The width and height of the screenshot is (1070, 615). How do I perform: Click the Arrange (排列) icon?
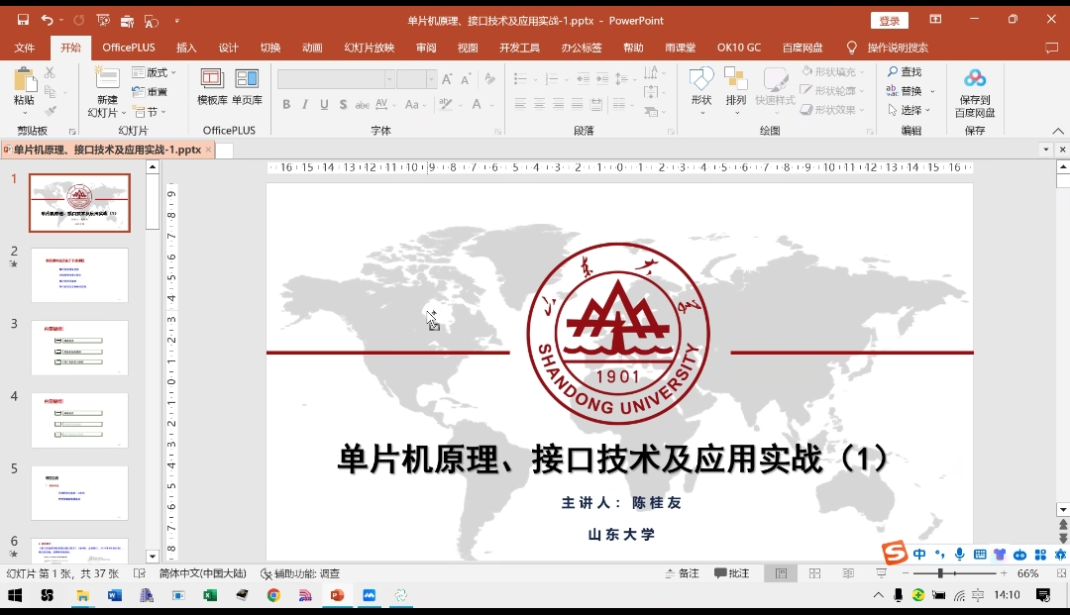(x=735, y=79)
